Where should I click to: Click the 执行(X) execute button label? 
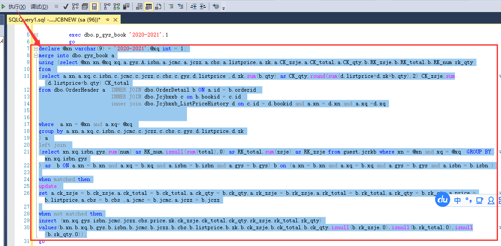pos(17,7)
